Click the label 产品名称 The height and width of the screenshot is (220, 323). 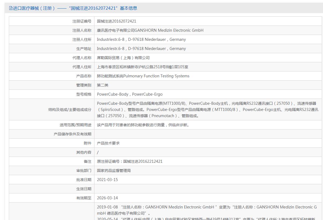click(84, 76)
